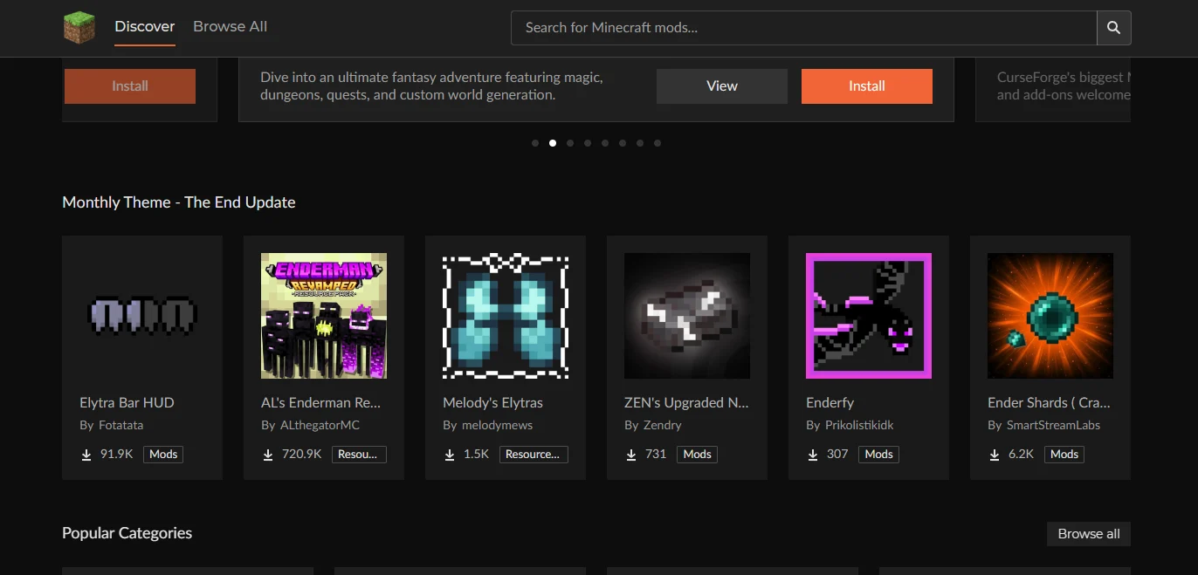Click download icon on ZEN's Upgraded card
1198x575 pixels.
click(x=631, y=455)
